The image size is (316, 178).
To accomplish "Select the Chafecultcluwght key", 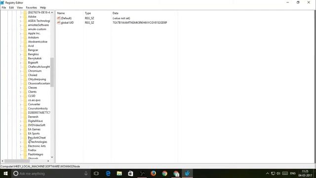I will [x=39, y=67].
